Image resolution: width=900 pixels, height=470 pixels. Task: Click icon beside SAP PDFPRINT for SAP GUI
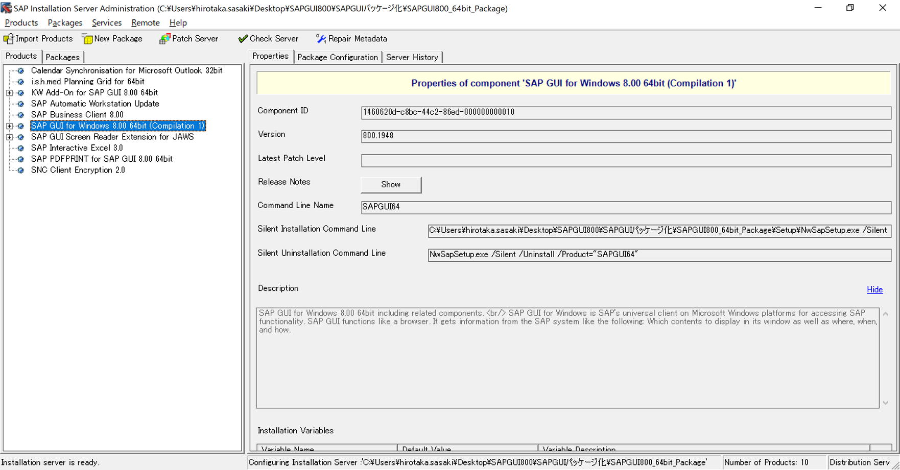[x=21, y=159]
